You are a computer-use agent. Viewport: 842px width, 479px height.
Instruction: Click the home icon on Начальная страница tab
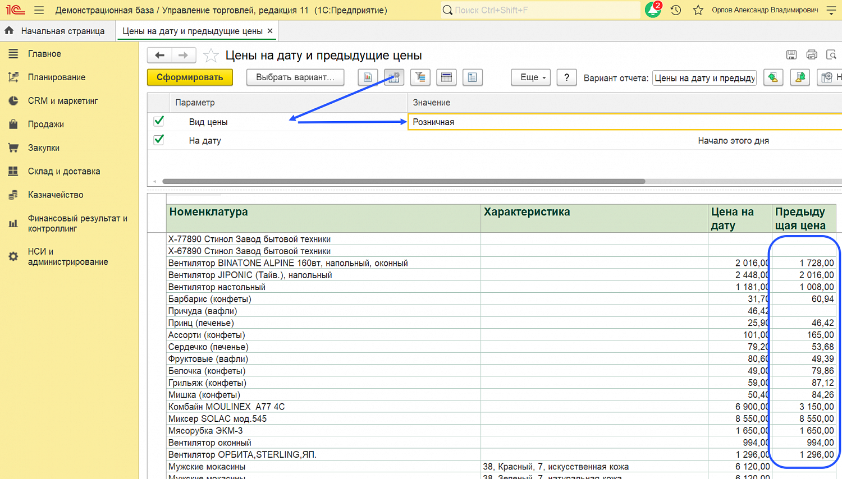click(x=10, y=31)
